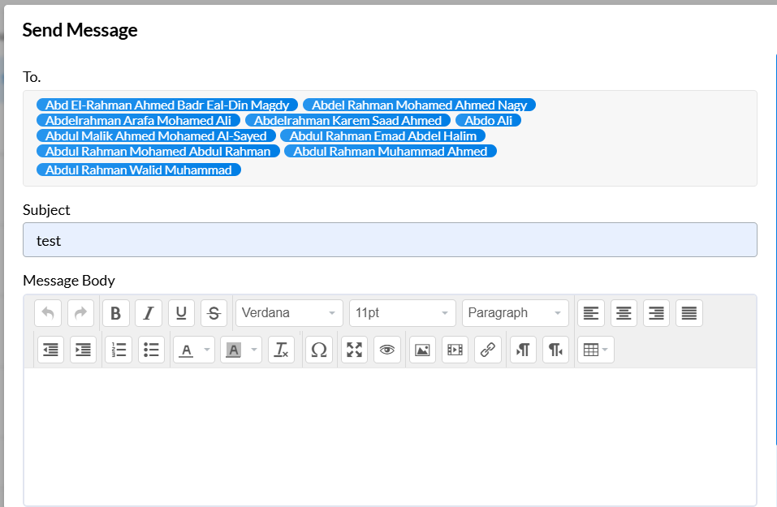Open the table insert menu
777x507 pixels.
click(596, 350)
